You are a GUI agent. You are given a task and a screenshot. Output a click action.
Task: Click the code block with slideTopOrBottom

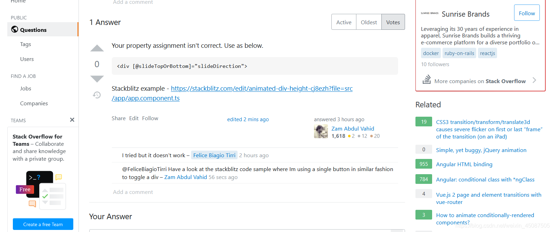[x=255, y=66]
